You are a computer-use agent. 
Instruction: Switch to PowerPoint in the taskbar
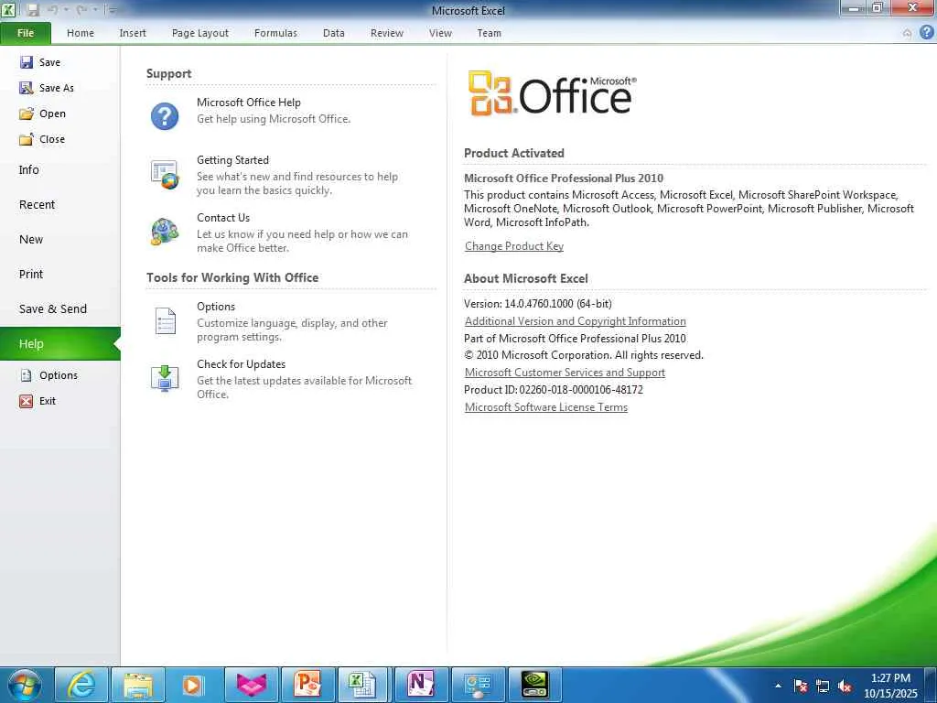point(307,685)
